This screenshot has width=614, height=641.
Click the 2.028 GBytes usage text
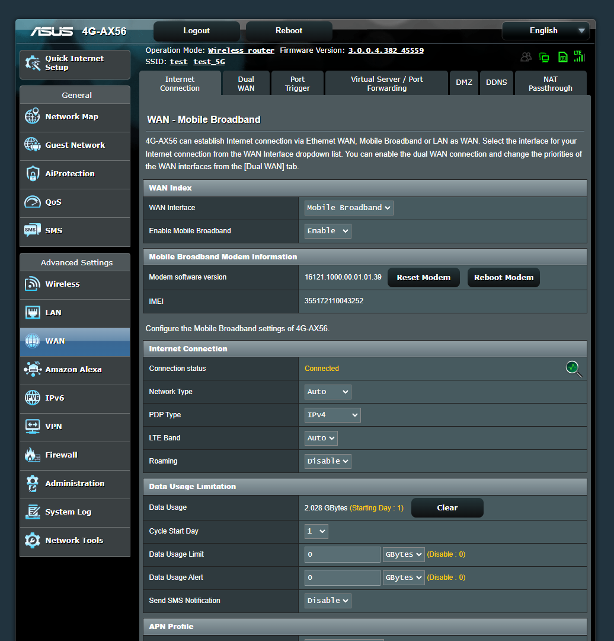tap(326, 507)
